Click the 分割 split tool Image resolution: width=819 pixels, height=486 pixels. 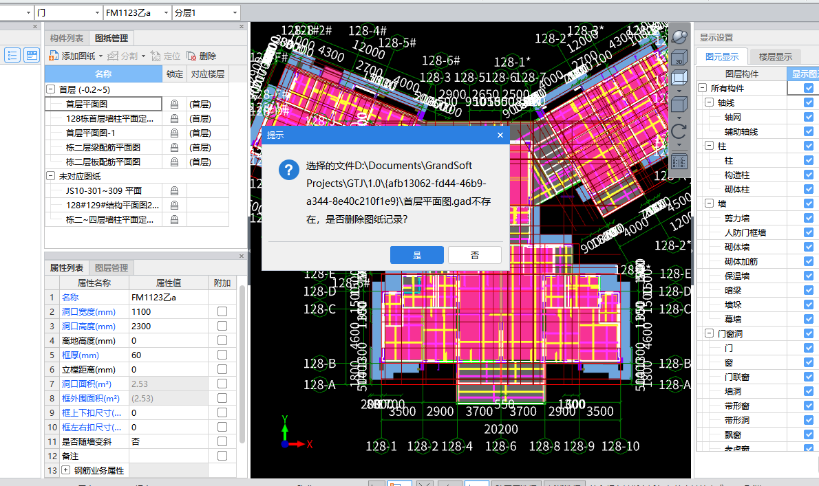pyautogui.click(x=123, y=56)
